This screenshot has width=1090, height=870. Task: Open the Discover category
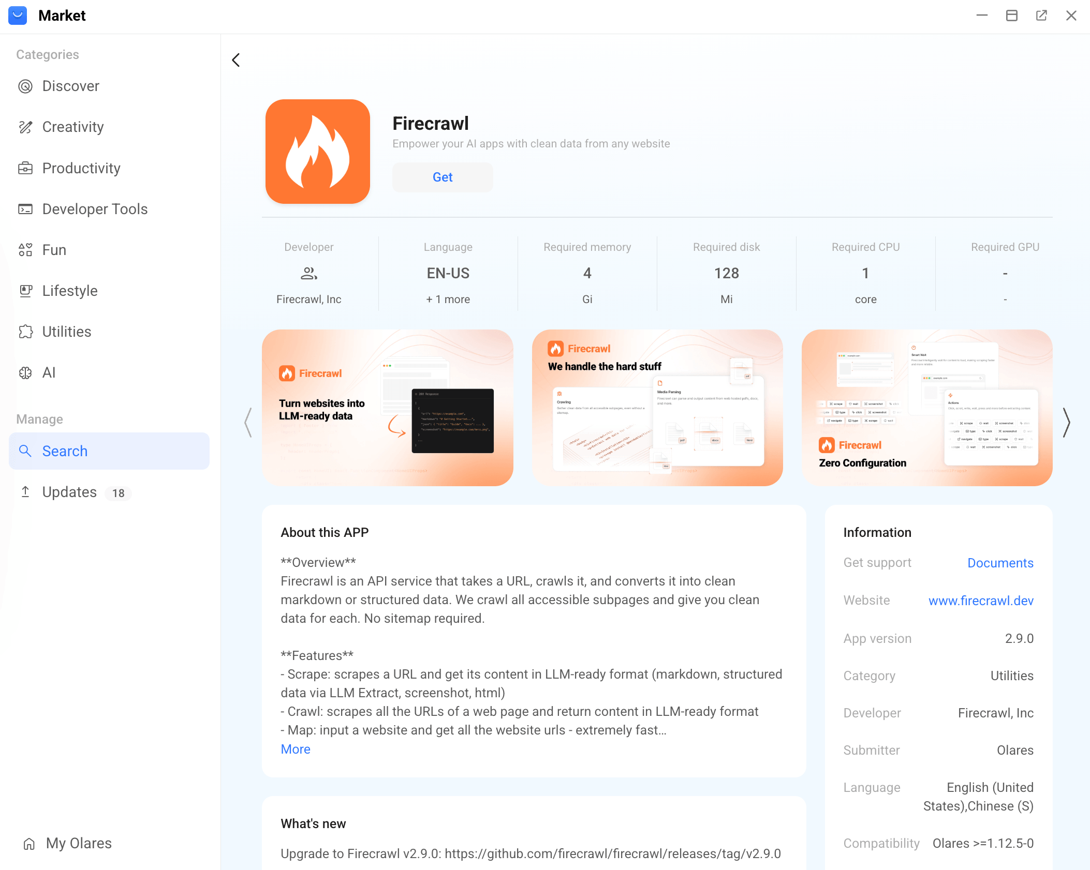point(109,86)
